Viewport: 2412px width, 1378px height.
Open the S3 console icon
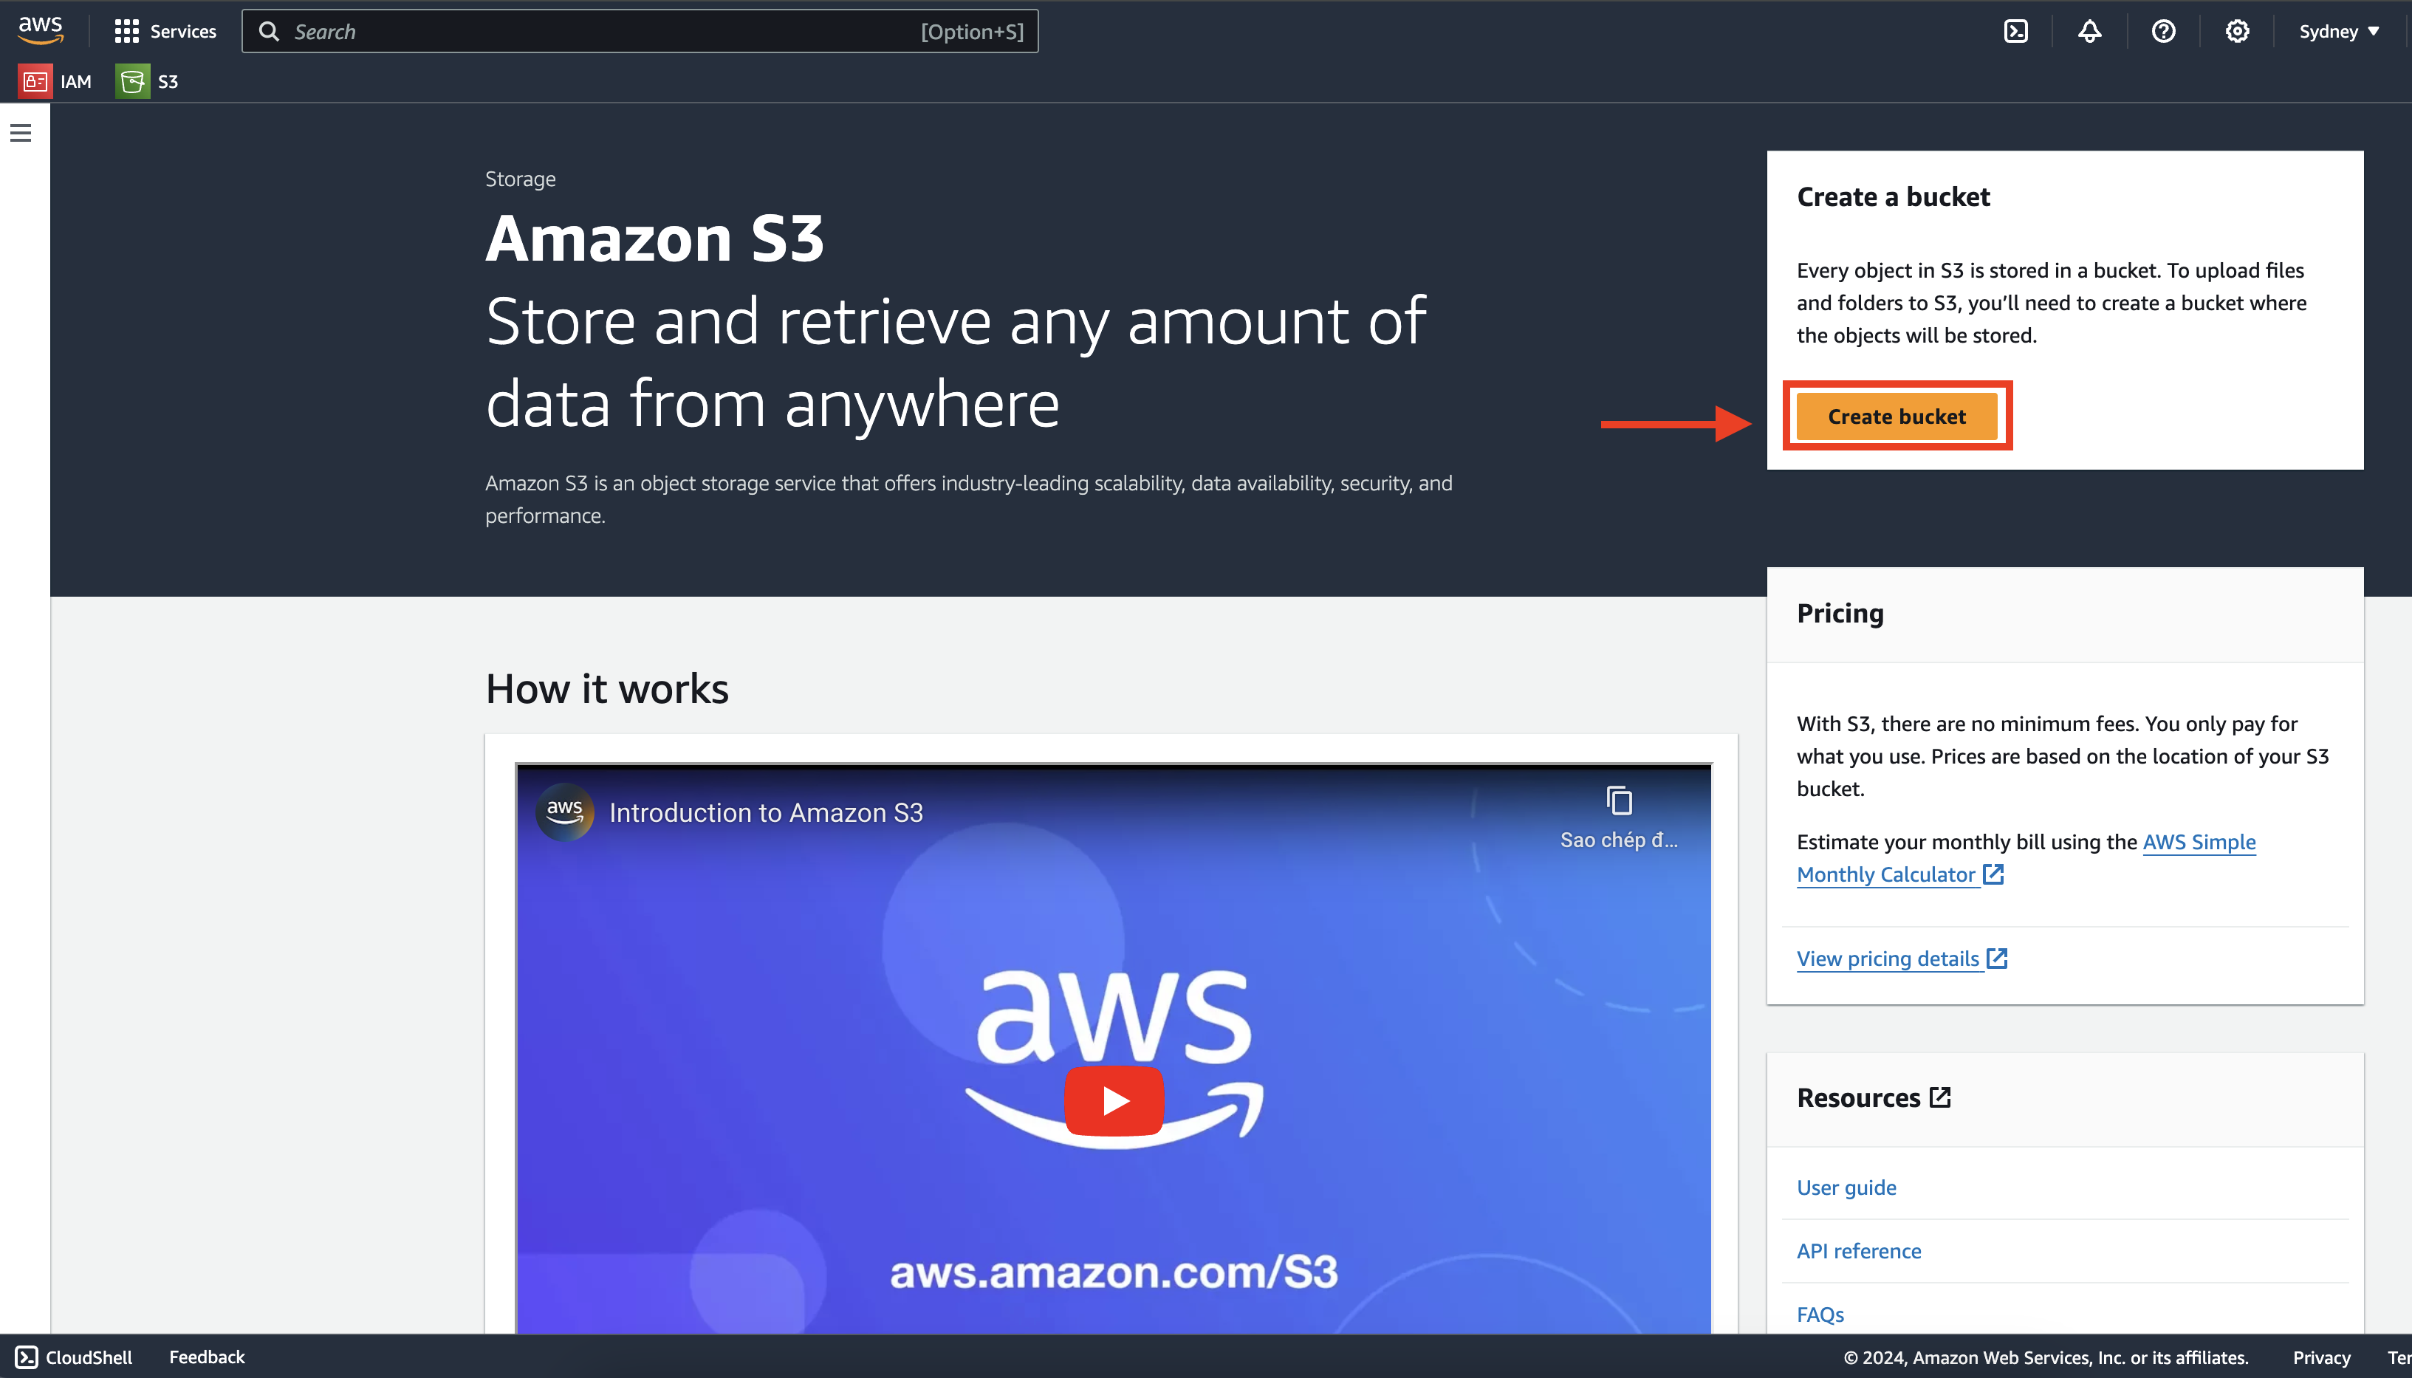pos(132,80)
